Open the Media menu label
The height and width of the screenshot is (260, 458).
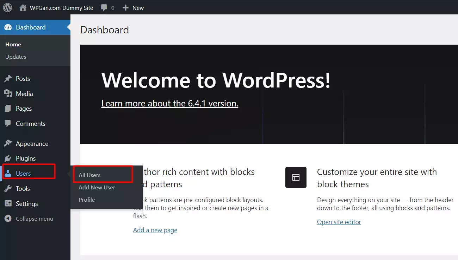click(24, 94)
